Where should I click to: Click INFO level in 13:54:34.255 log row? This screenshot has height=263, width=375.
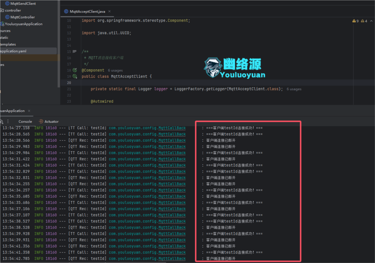pyautogui.click(x=39, y=184)
